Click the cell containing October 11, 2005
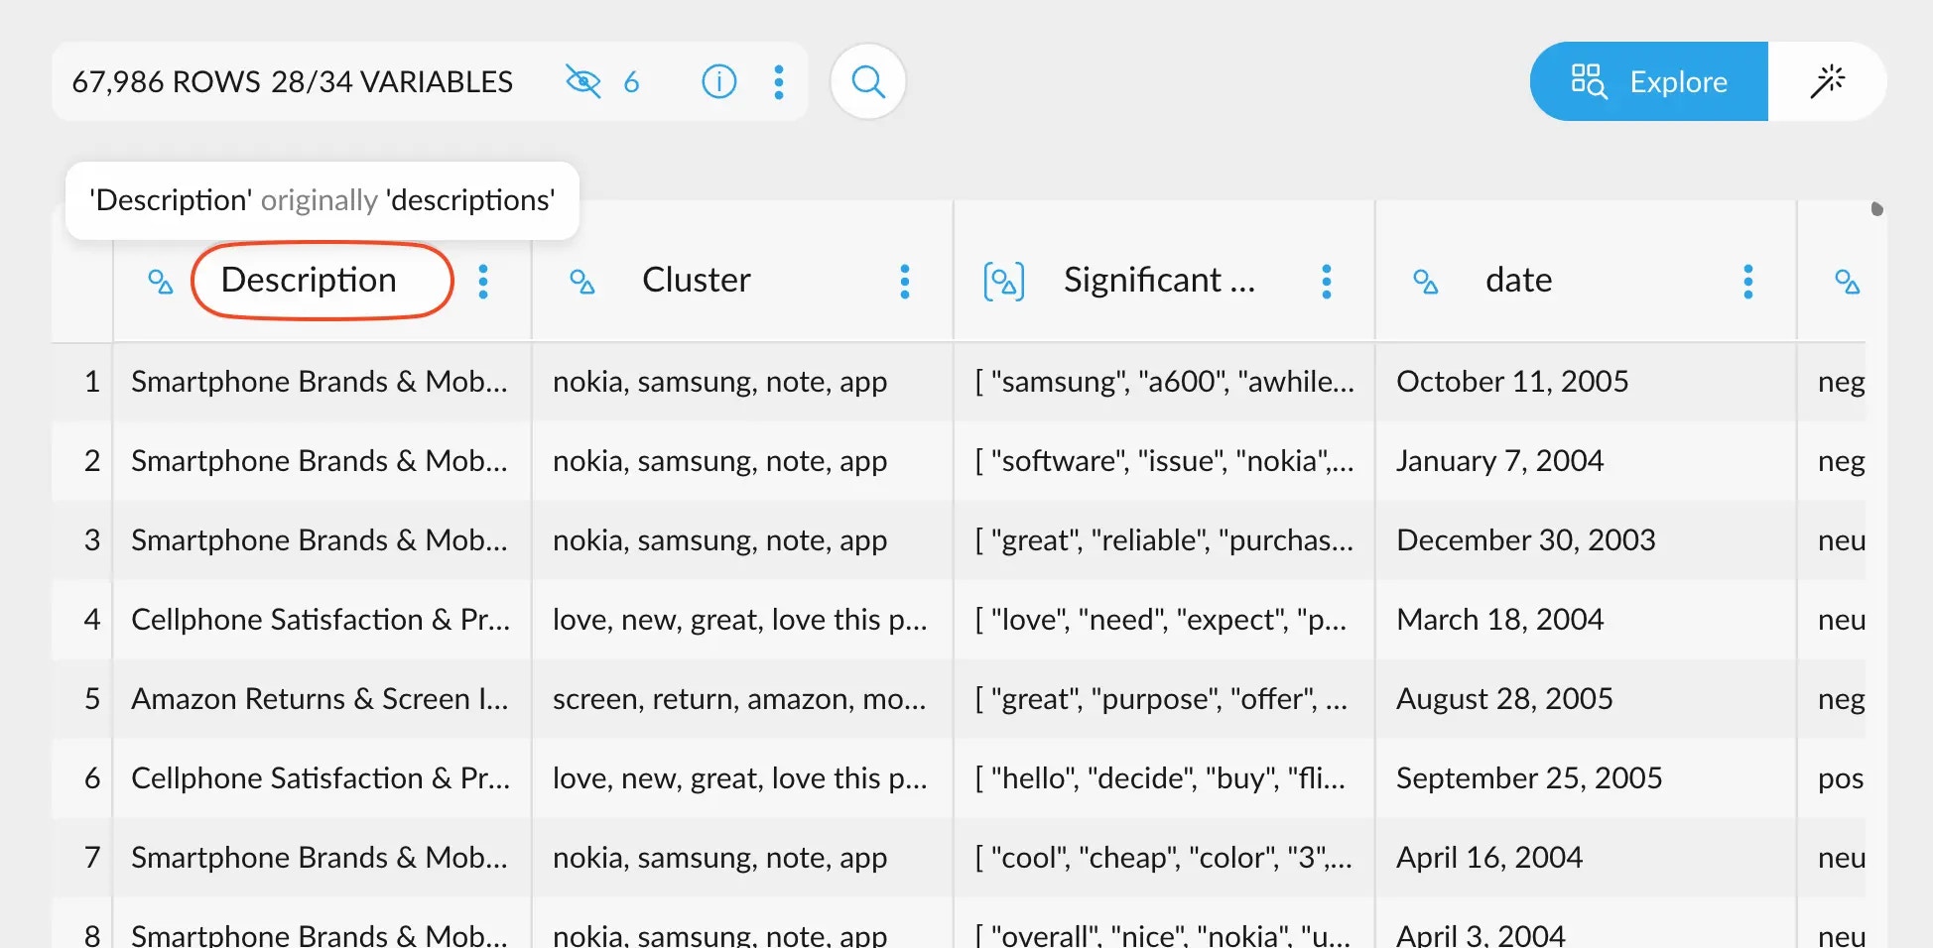1933x948 pixels. coord(1512,381)
